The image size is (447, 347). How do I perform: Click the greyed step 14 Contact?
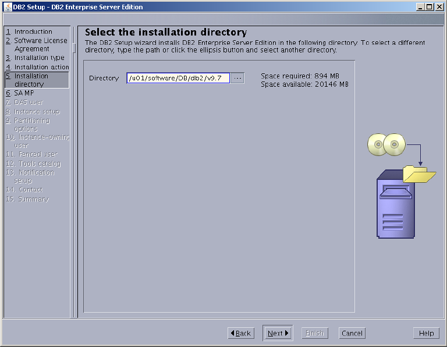click(x=24, y=190)
